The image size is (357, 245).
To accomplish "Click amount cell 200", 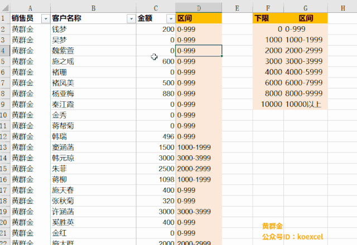I will pos(156,29).
